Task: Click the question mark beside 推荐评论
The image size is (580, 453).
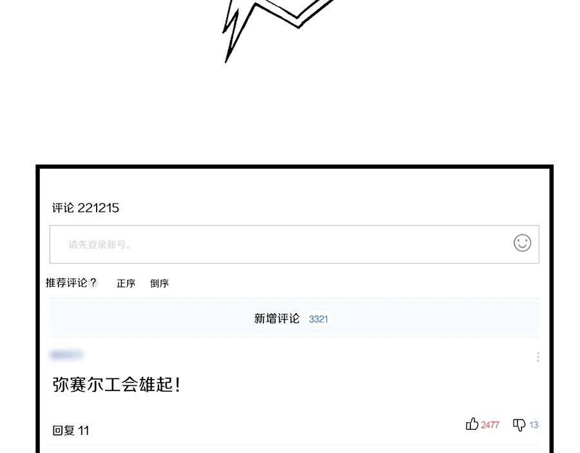Action: pyautogui.click(x=93, y=283)
